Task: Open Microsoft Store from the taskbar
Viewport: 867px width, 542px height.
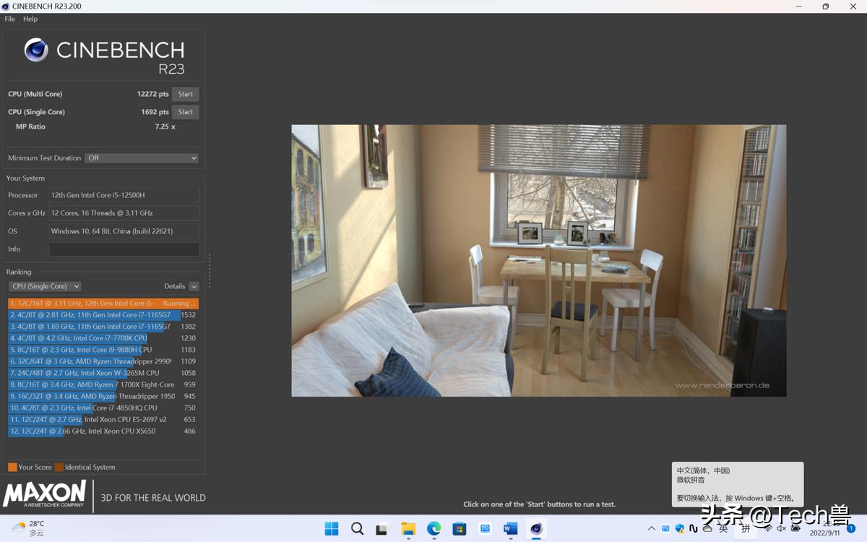Action: point(460,529)
